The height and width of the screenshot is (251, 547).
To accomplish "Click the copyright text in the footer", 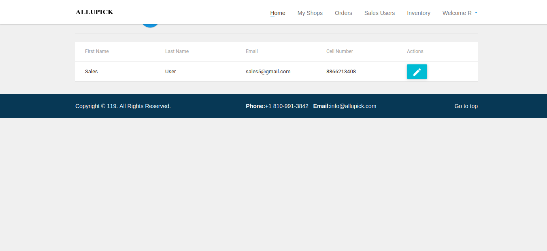I will coord(123,106).
